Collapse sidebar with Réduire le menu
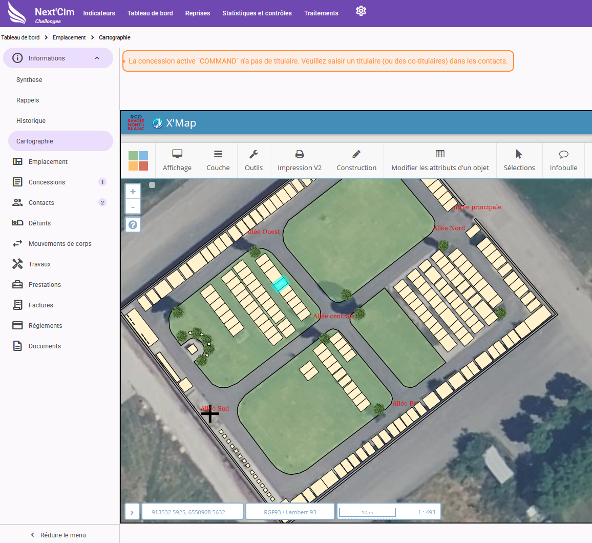The height and width of the screenshot is (543, 592). click(x=58, y=535)
